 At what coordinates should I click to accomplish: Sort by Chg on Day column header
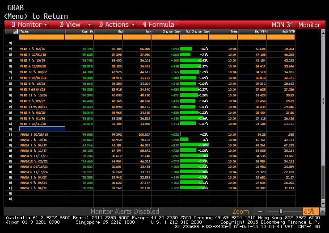point(165,32)
